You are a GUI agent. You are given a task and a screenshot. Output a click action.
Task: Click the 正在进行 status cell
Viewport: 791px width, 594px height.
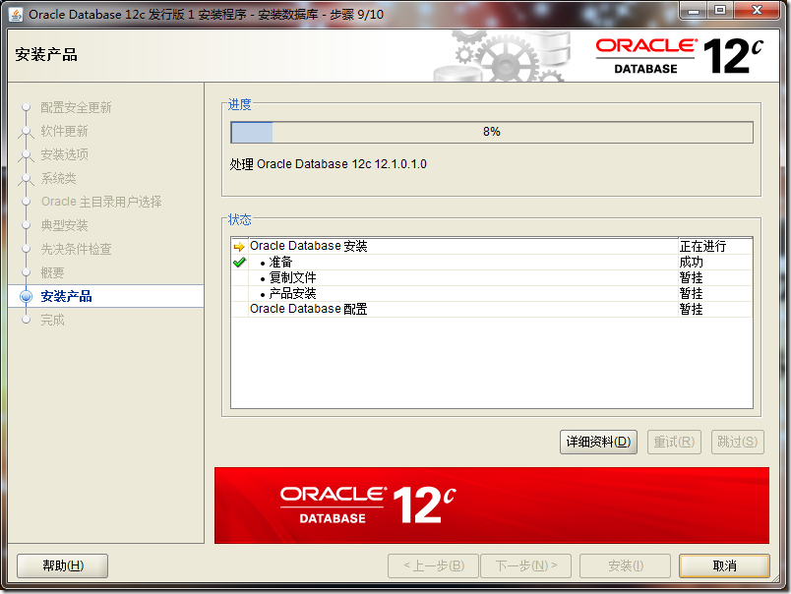[715, 246]
